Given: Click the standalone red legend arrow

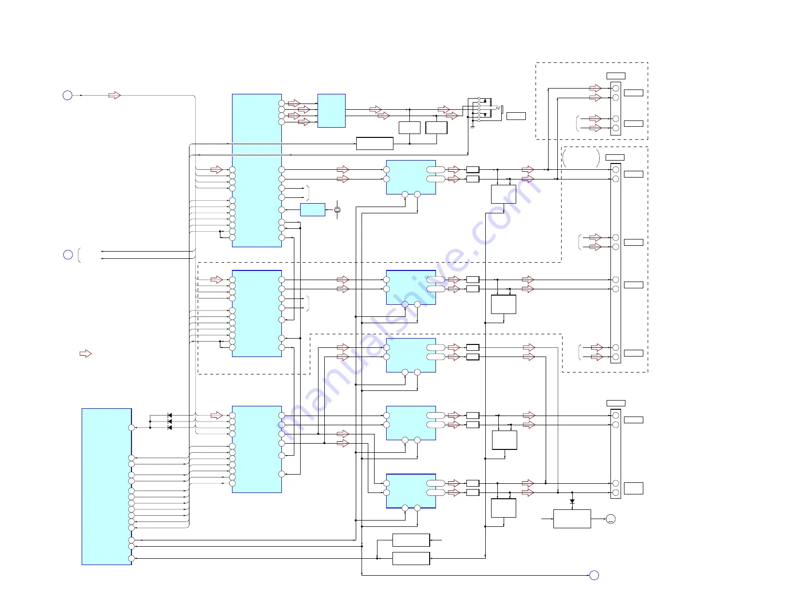Looking at the screenshot, I should pos(86,354).
